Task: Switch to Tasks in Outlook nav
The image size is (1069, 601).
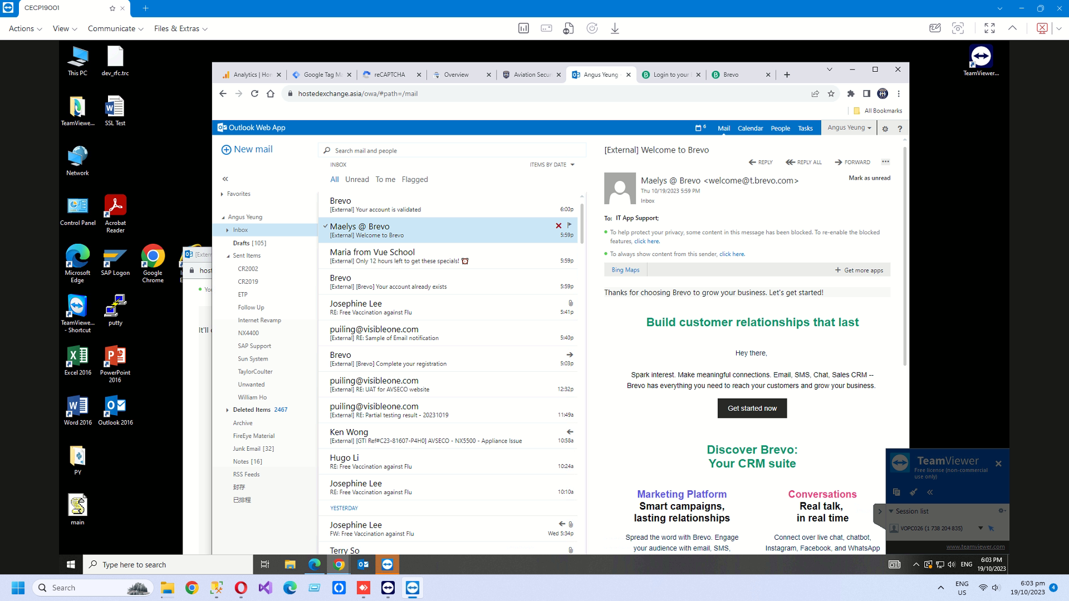Action: point(805,128)
